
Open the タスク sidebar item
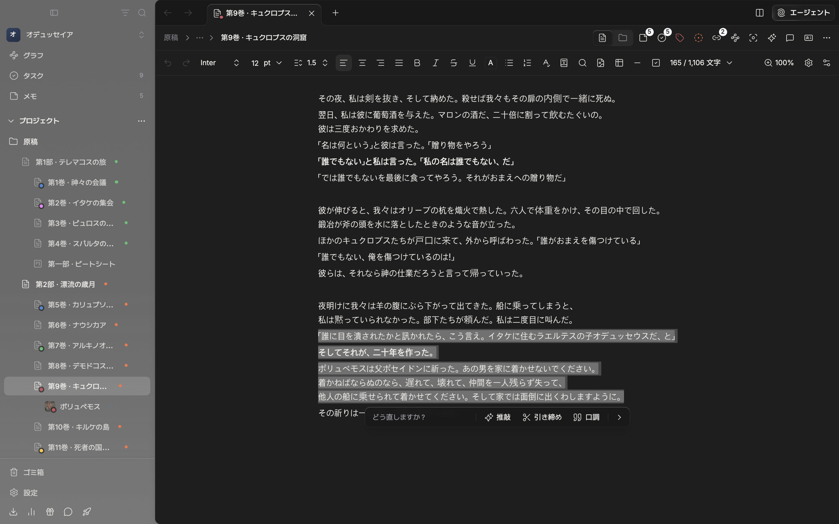[x=77, y=76]
